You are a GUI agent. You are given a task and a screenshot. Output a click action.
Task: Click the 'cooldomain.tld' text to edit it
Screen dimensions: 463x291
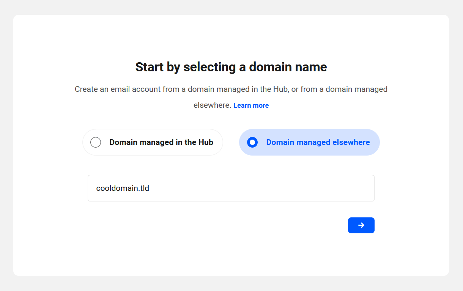[122, 188]
